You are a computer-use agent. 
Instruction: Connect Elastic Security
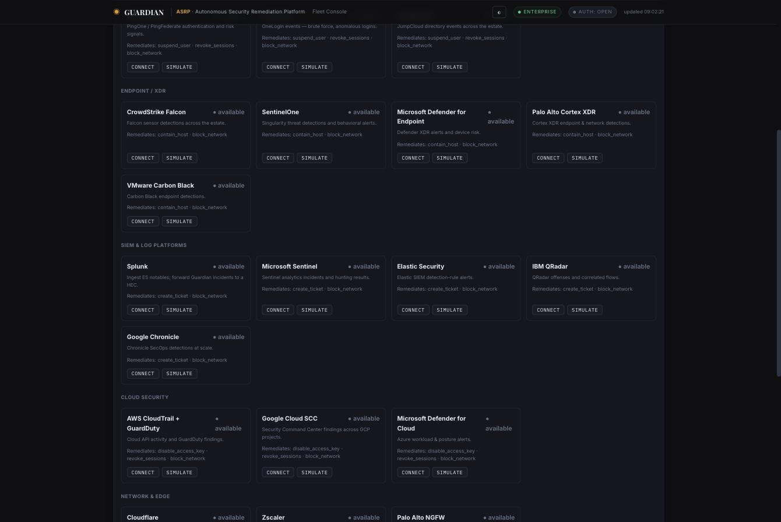(x=413, y=310)
